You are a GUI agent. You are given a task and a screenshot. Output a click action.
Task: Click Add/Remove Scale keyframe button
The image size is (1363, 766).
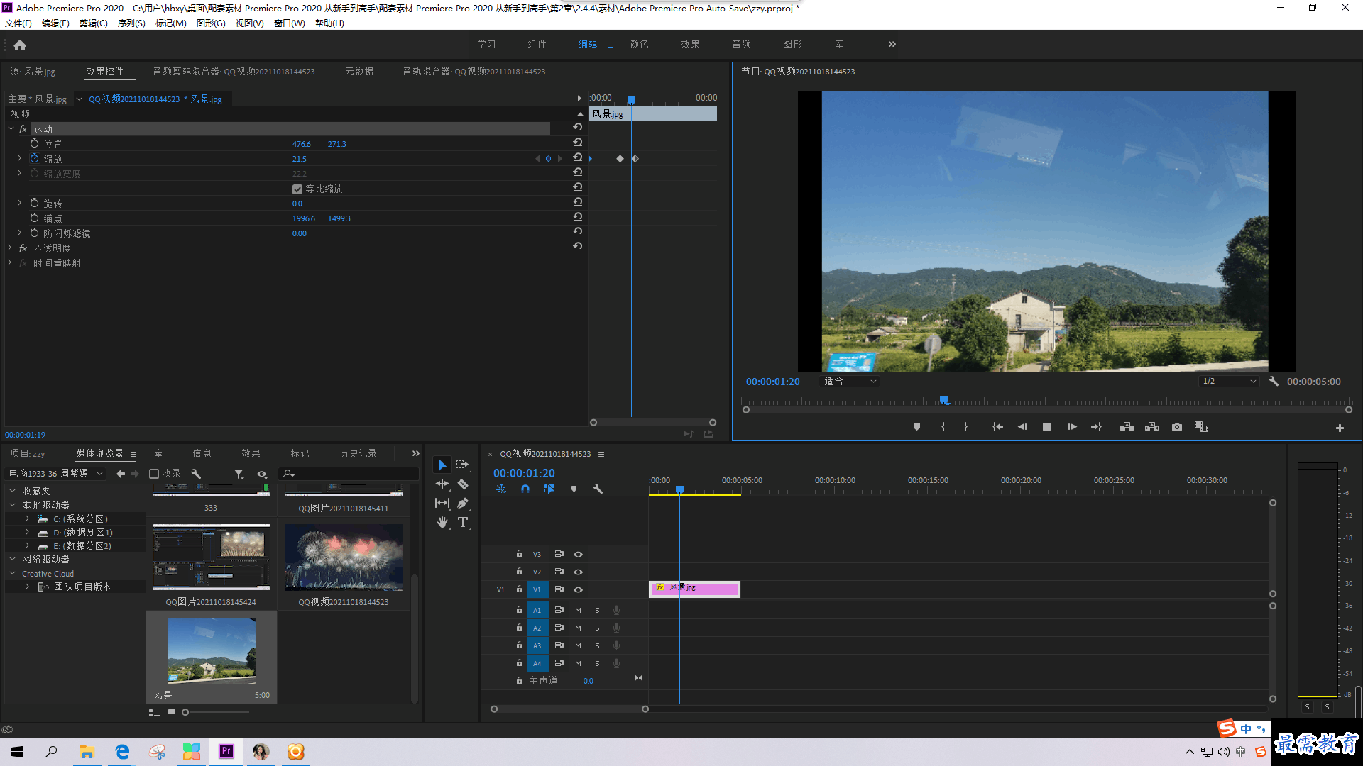click(548, 159)
